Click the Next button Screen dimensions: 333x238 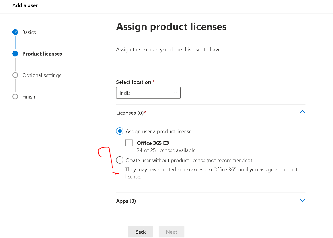click(x=172, y=232)
